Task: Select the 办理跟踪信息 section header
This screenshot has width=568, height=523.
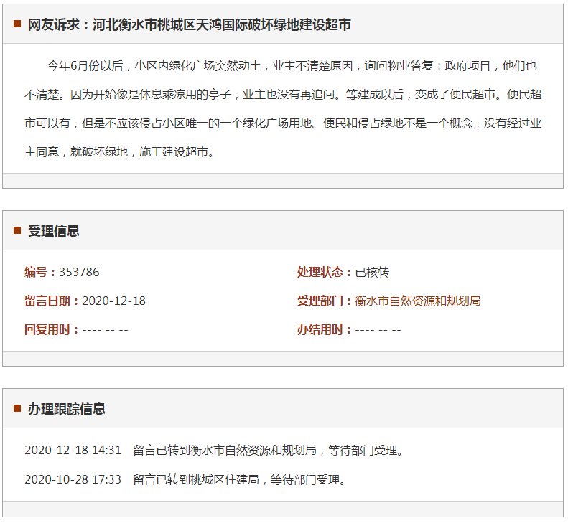Action: [x=67, y=408]
